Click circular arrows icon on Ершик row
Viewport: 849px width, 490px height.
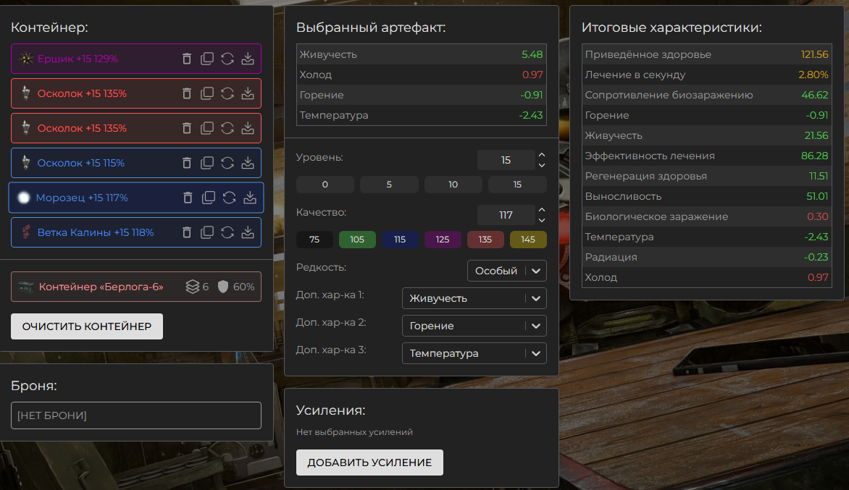coord(227,59)
